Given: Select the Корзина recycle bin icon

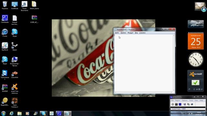Looking at the screenshot, I should [x=5, y=5].
